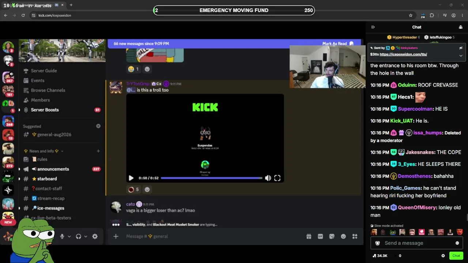Screen dimensions: 468x263
Task: Open the browser three-dot menu
Action: click(463, 15)
